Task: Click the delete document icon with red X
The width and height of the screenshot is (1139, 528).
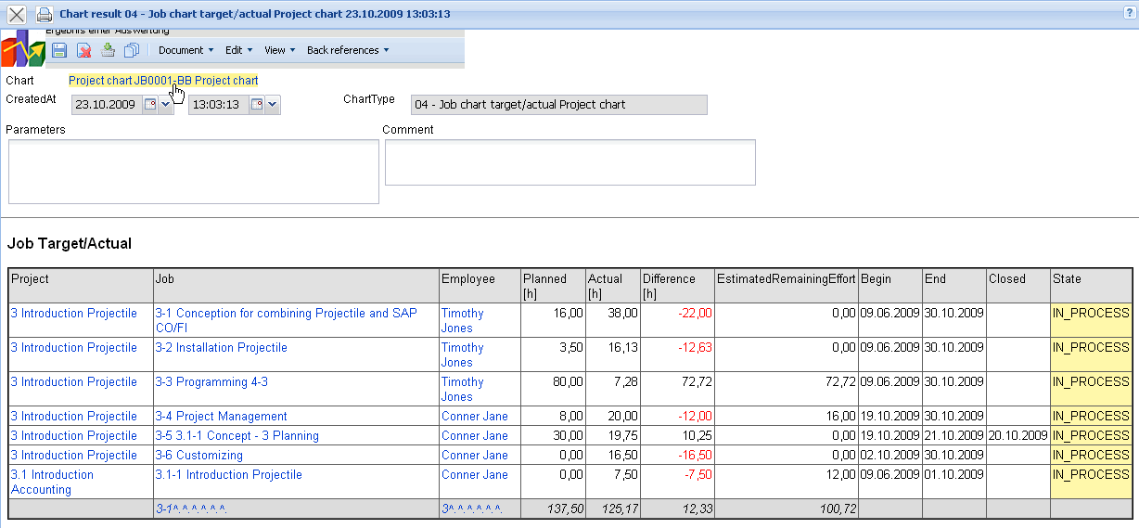Action: coord(83,50)
